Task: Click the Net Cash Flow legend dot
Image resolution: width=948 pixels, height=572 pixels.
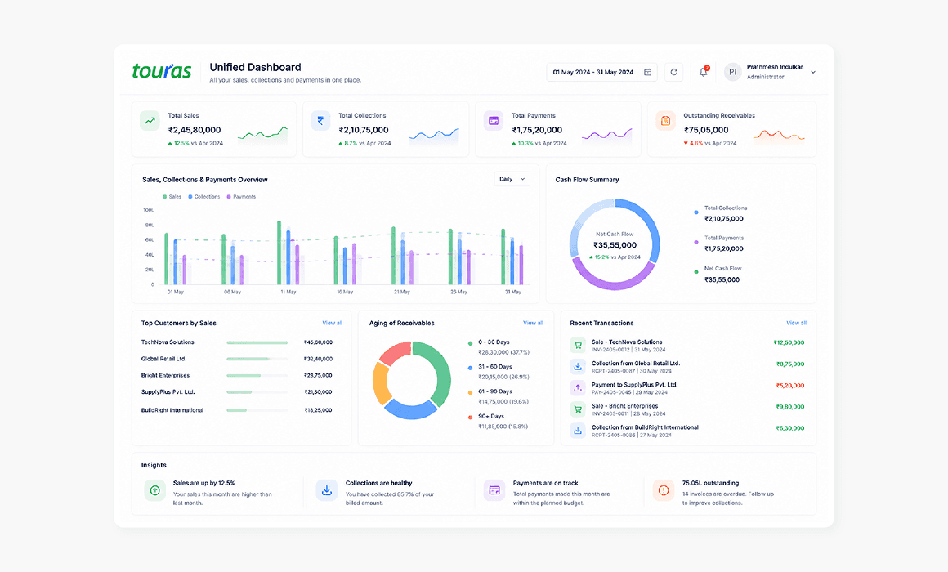Action: coord(696,272)
